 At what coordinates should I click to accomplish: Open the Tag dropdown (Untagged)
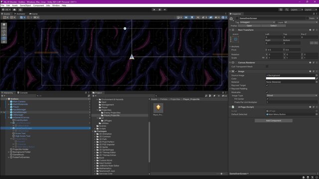[x=258, y=22]
